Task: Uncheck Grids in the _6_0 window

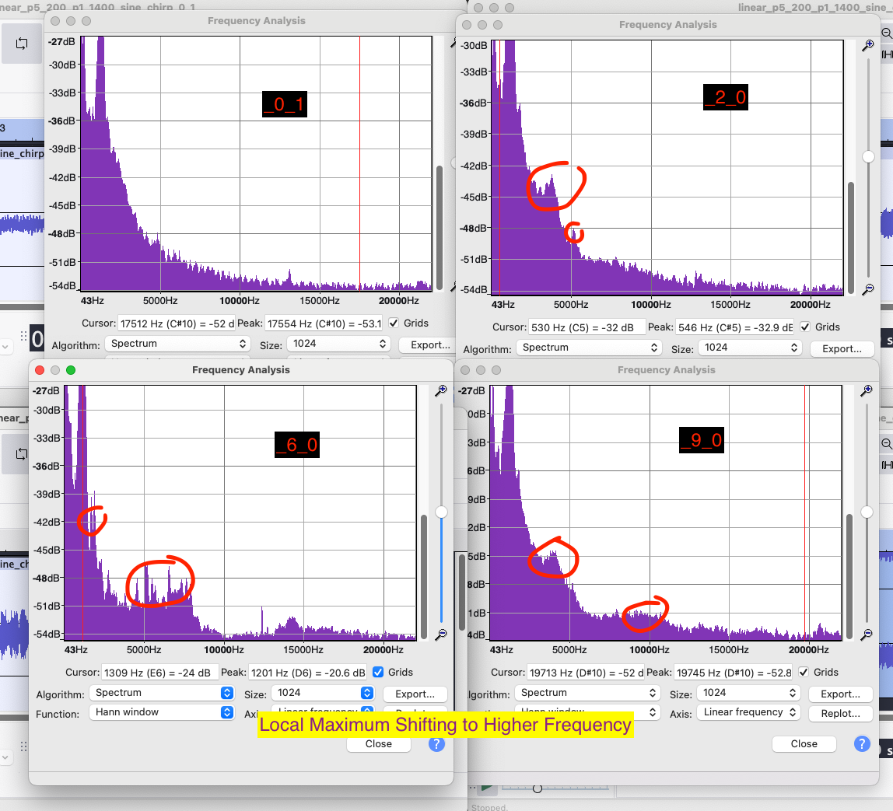Action: coord(378,672)
